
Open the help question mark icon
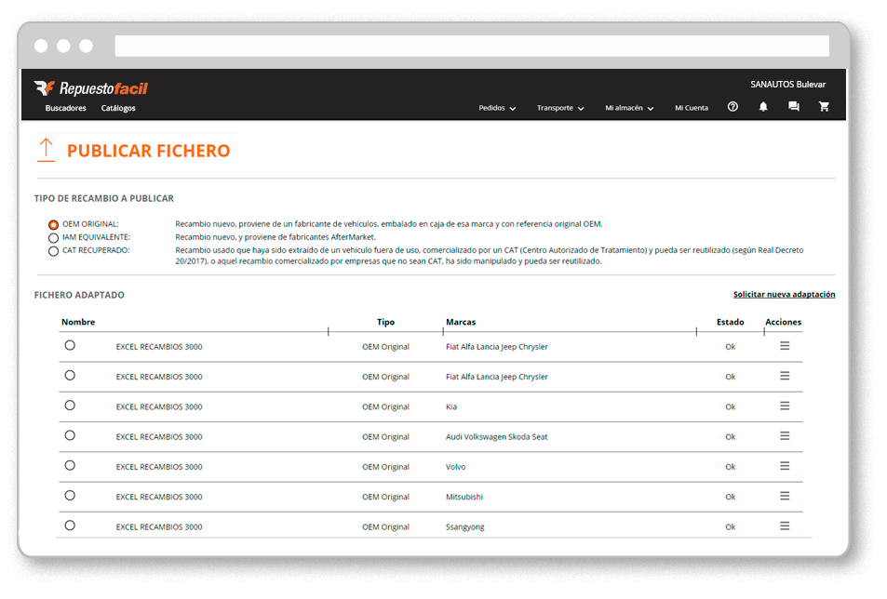732,107
